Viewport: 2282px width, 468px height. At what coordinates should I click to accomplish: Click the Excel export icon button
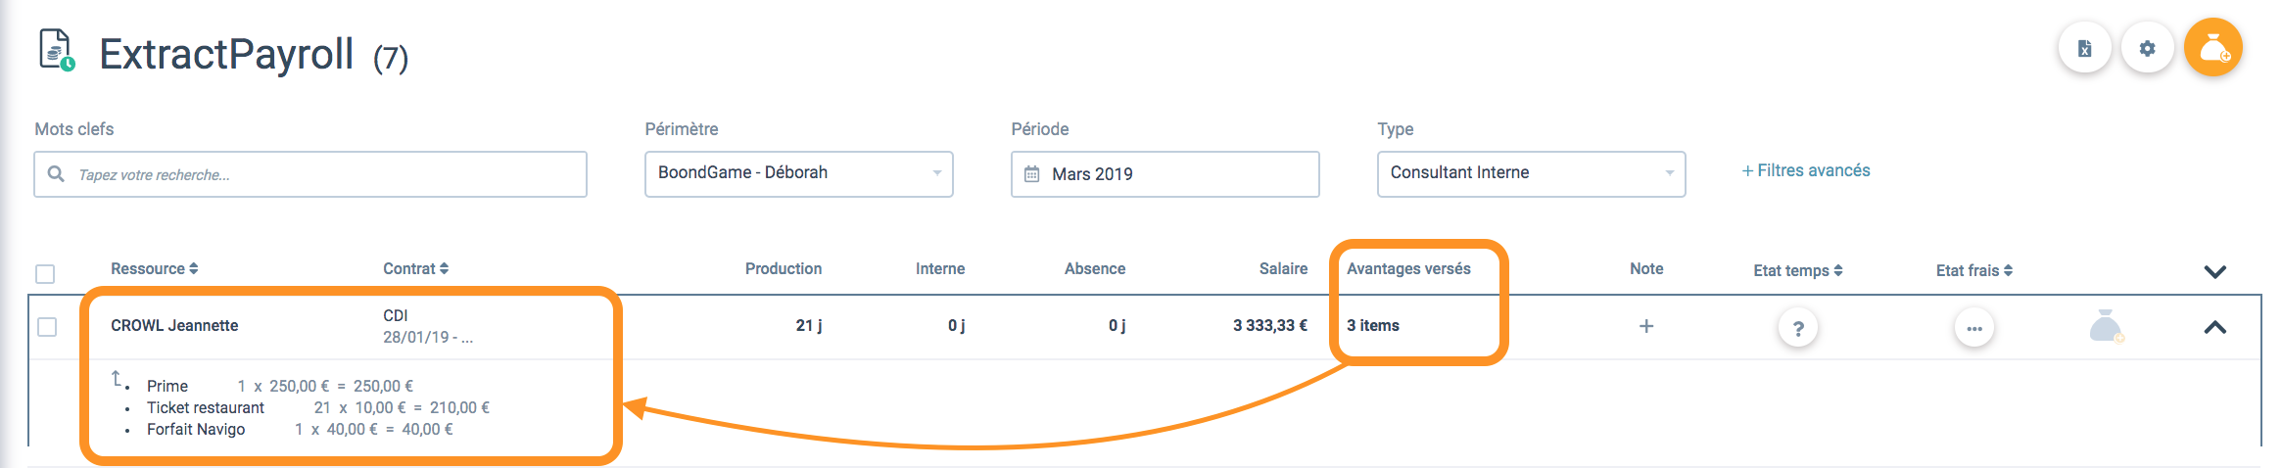coord(2084,48)
